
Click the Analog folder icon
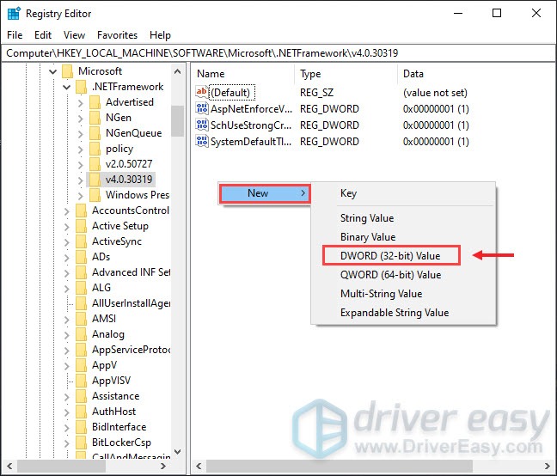coord(81,334)
